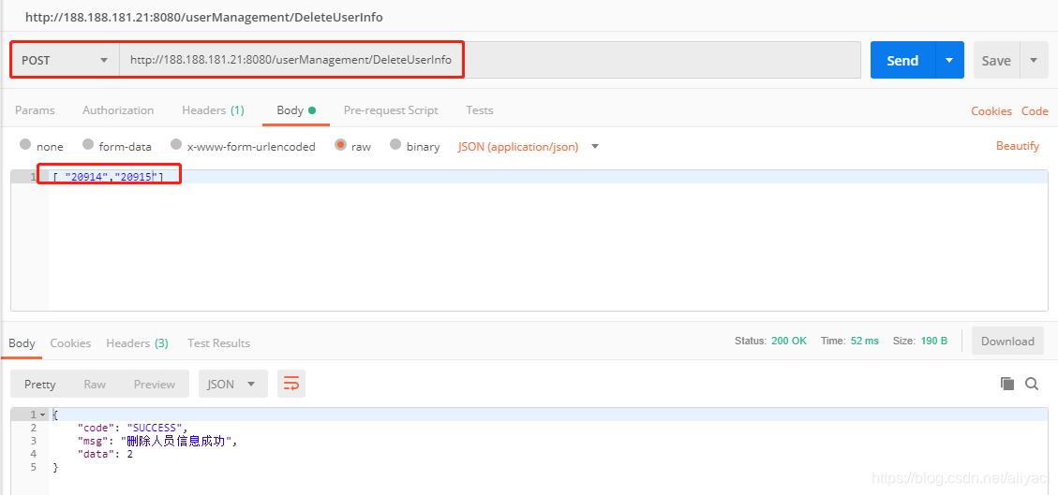Image resolution: width=1058 pixels, height=495 pixels.
Task: Copy response body with the copy icon
Action: point(1007,384)
